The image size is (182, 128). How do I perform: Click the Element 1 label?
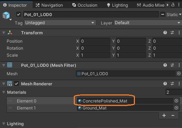26,108
